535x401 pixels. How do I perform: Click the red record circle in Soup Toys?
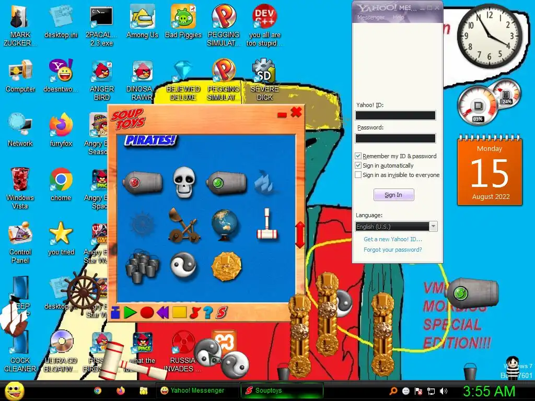147,312
